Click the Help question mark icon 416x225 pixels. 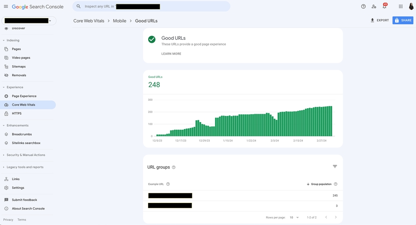[x=363, y=6]
